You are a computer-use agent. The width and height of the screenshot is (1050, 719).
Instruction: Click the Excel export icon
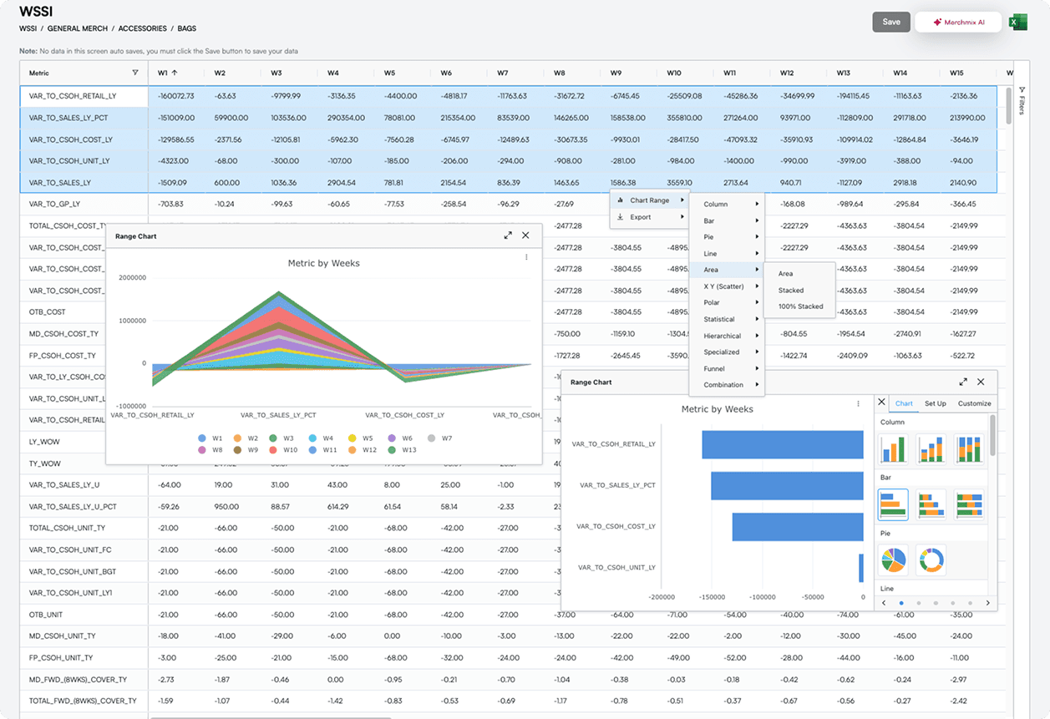click(x=1017, y=23)
